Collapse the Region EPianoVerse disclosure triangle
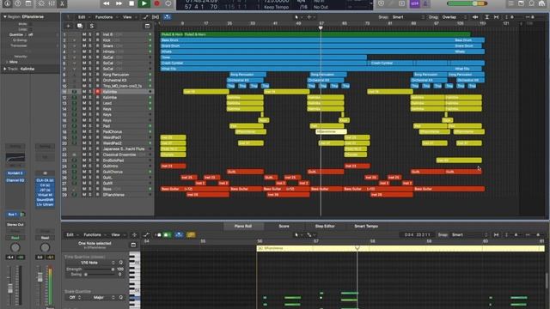The width and height of the screenshot is (550, 309). coord(4,16)
